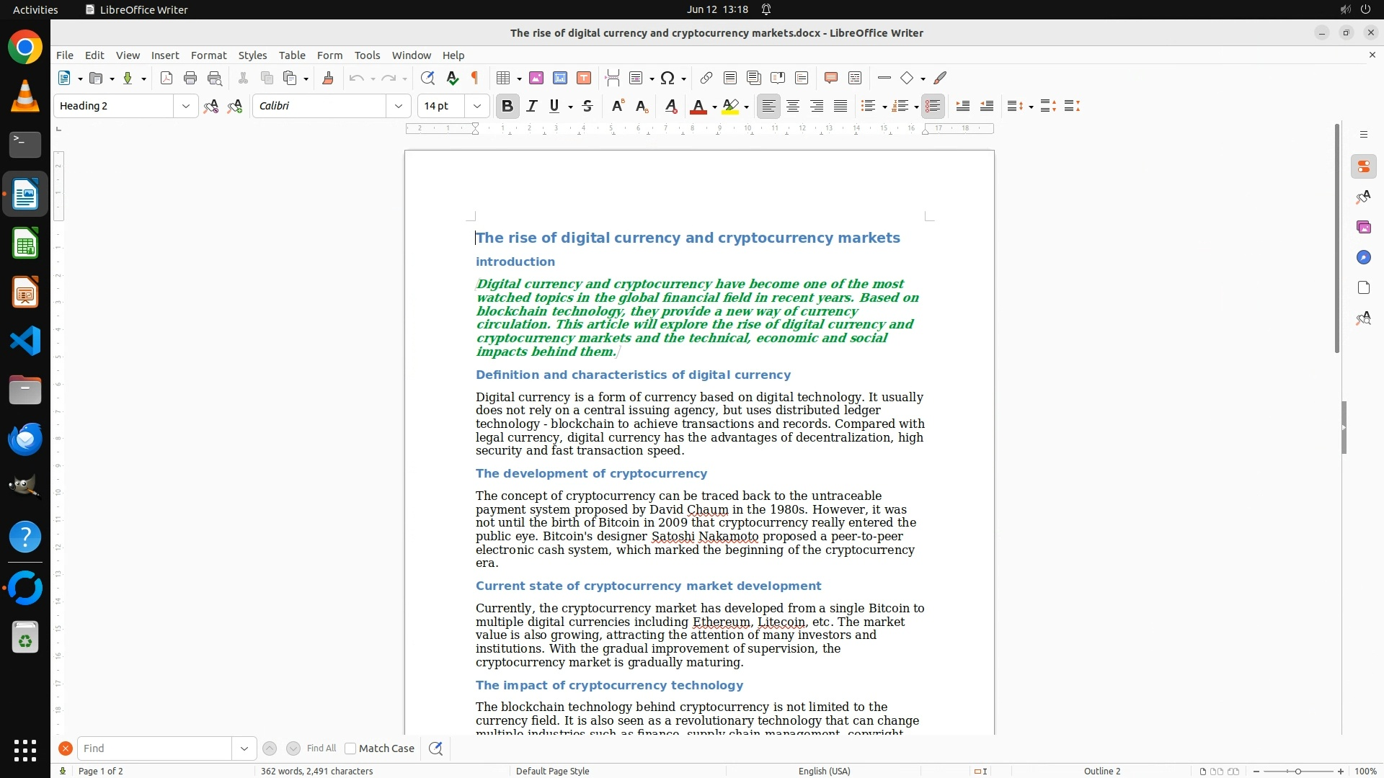Enable the Match Case checkbox
This screenshot has height=778, width=1384.
tap(350, 748)
